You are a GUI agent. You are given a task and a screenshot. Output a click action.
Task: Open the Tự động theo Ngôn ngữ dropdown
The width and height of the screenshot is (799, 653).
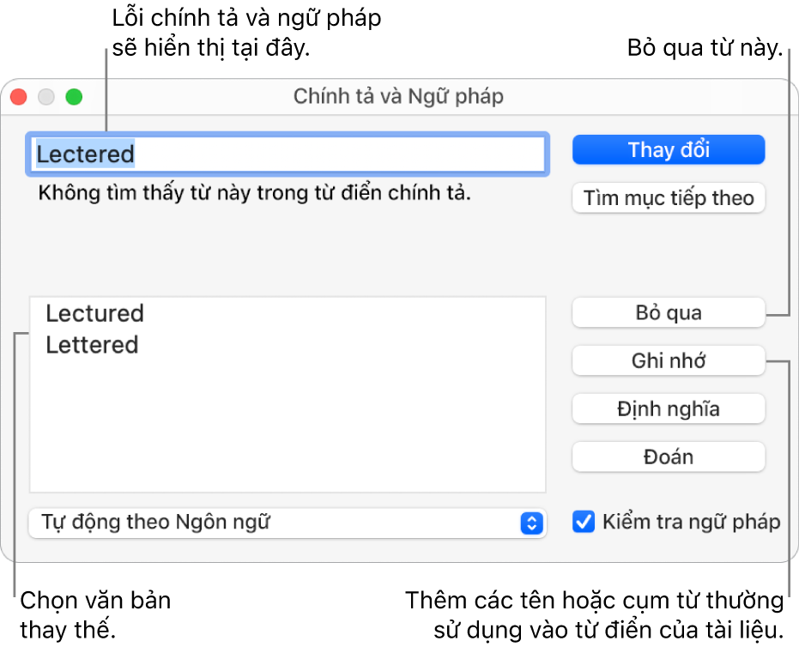pyautogui.click(x=288, y=523)
